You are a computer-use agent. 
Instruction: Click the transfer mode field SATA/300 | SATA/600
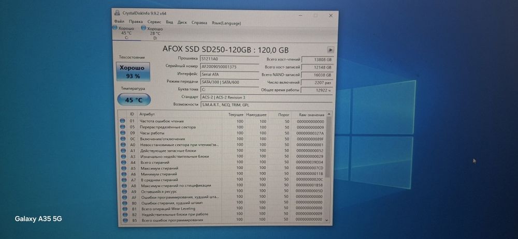coord(229,82)
